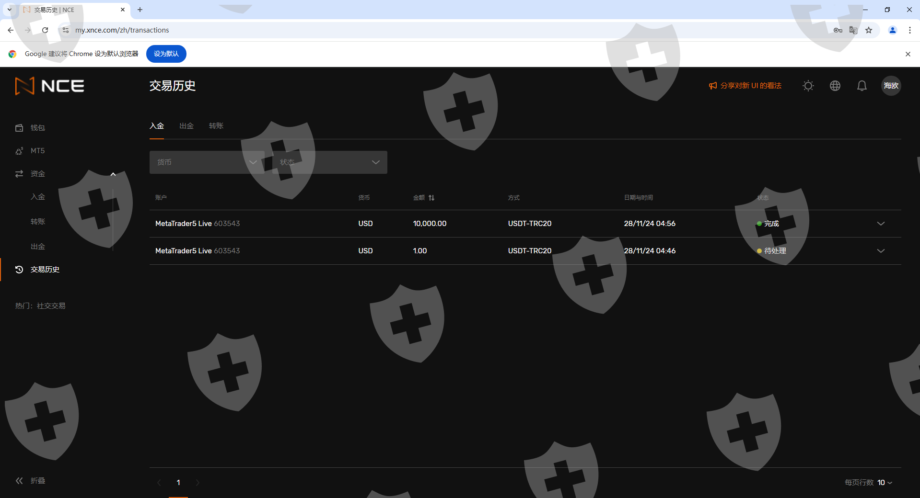The width and height of the screenshot is (920, 498).
Task: Open the language globe icon
Action: click(x=835, y=86)
